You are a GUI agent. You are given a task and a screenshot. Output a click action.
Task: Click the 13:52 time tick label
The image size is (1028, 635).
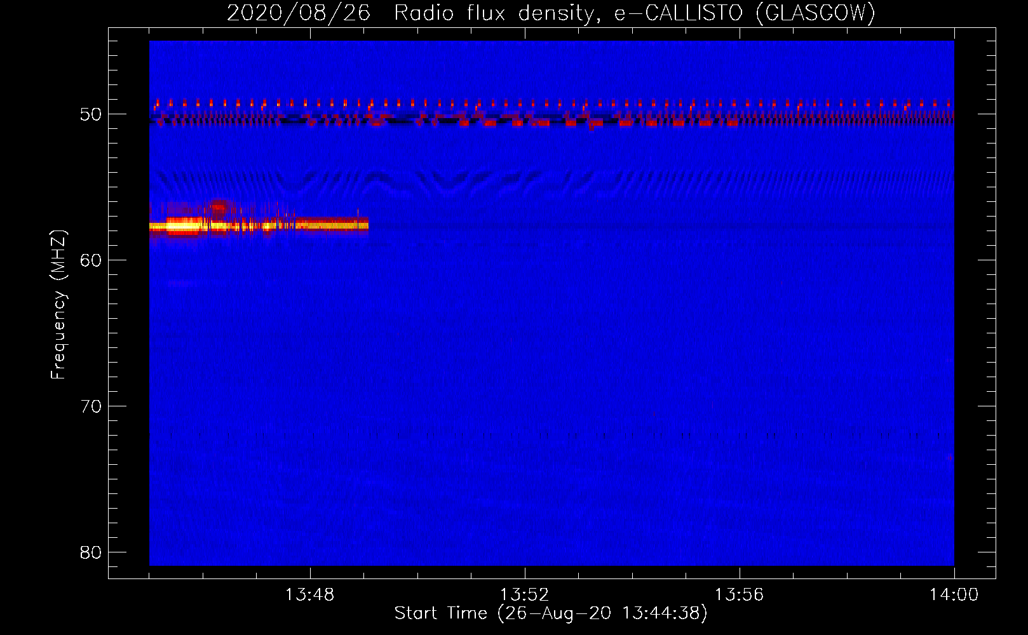tap(525, 595)
